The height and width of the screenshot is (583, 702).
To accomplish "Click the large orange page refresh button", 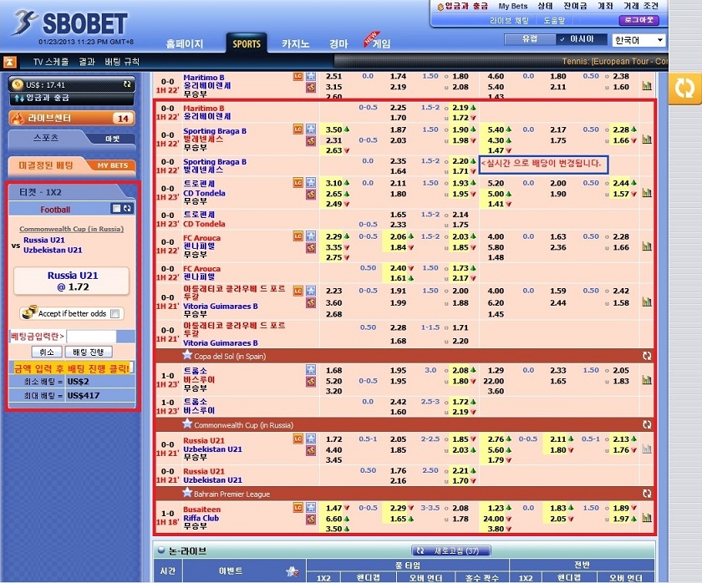I will tap(684, 89).
